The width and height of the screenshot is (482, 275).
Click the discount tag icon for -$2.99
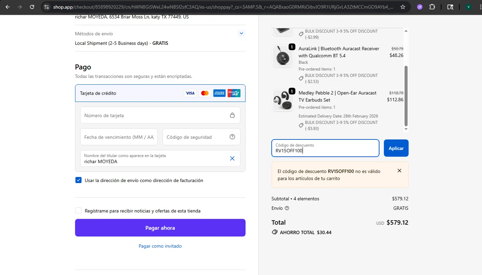click(301, 34)
